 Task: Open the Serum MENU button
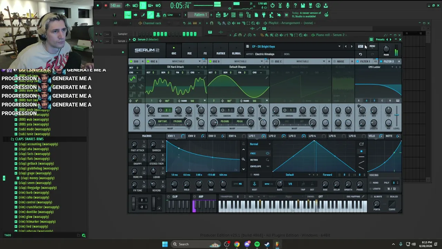pos(372,46)
